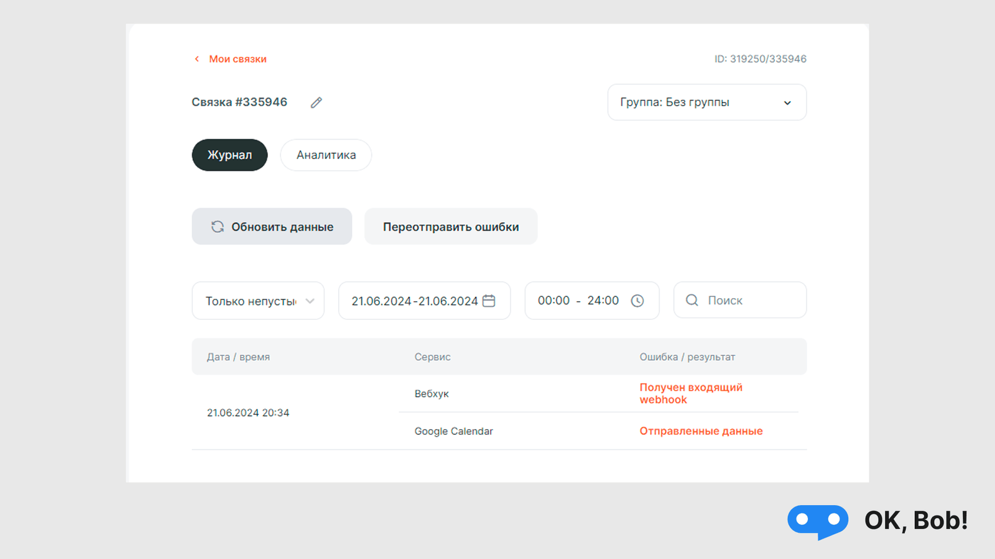995x559 pixels.
Task: Go back to Мои связки
Action: [238, 59]
